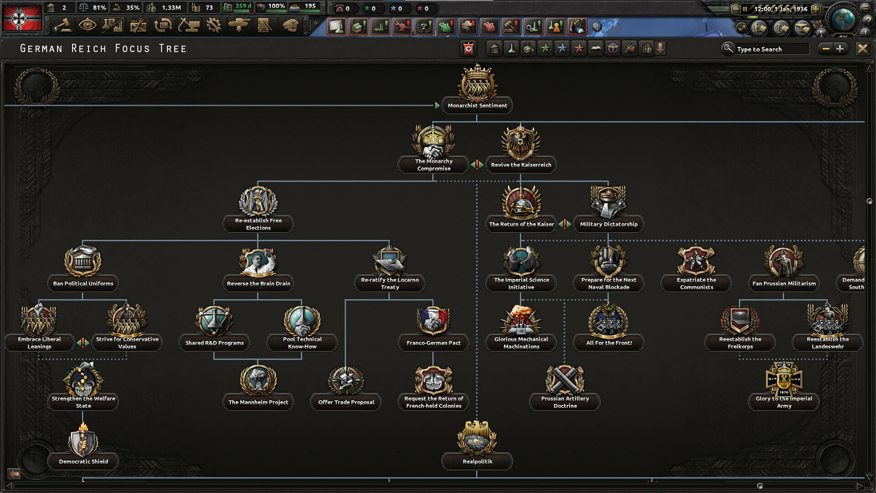876x493 pixels.
Task: Choose the Franco-German Pact focus
Action: tap(433, 328)
